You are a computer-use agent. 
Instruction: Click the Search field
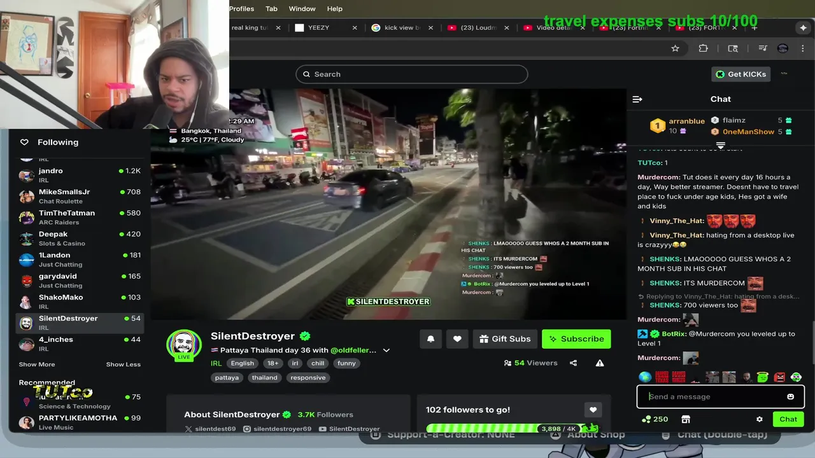point(411,74)
